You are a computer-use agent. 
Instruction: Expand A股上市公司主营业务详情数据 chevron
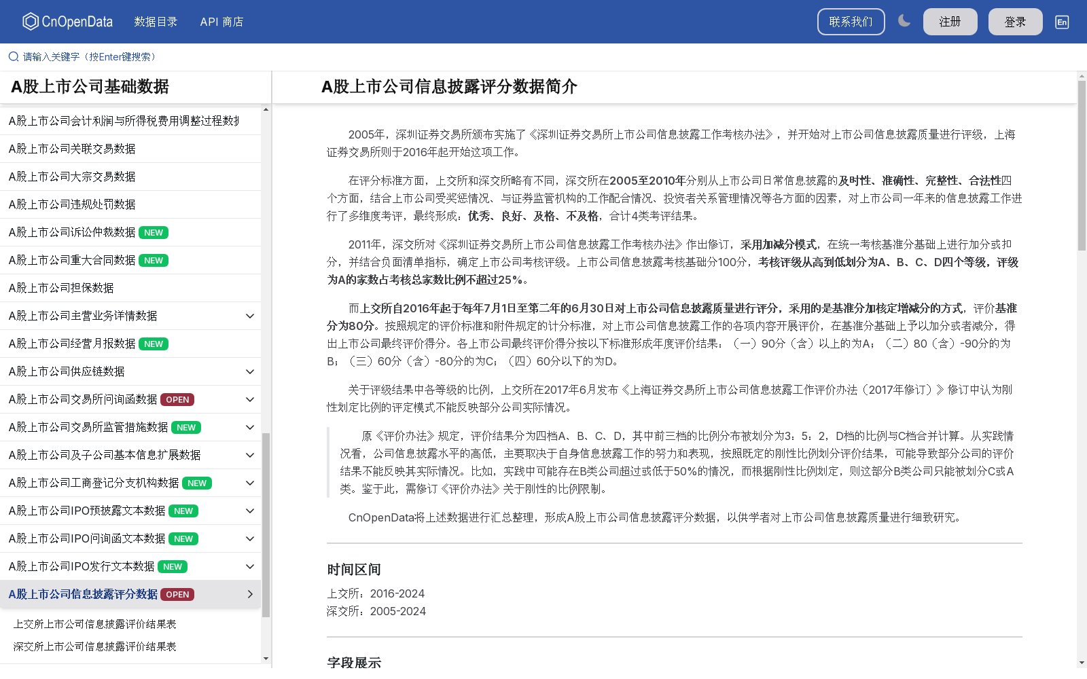click(250, 316)
